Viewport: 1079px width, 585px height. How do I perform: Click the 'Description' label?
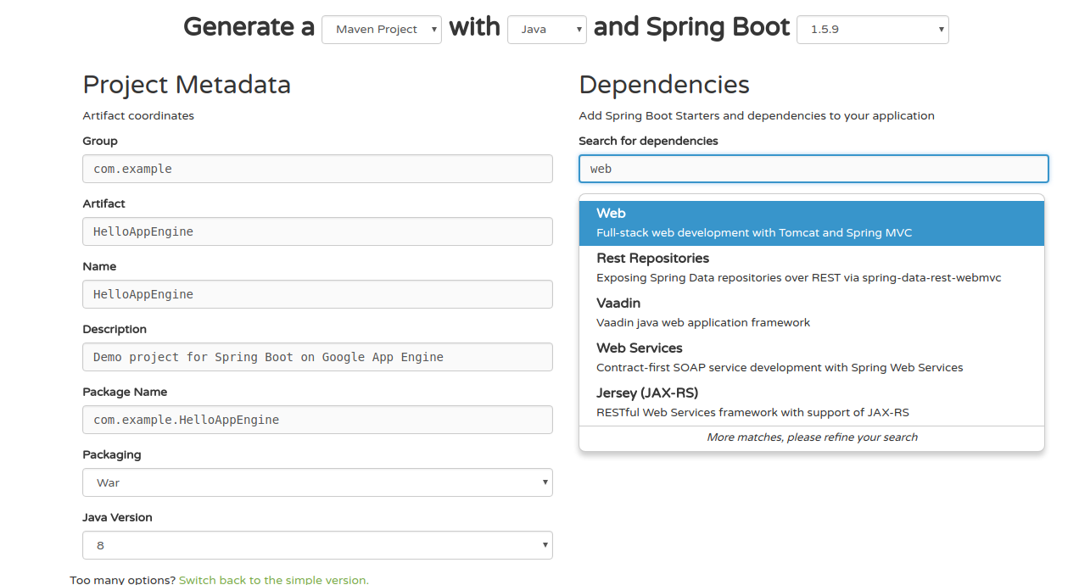(x=115, y=329)
